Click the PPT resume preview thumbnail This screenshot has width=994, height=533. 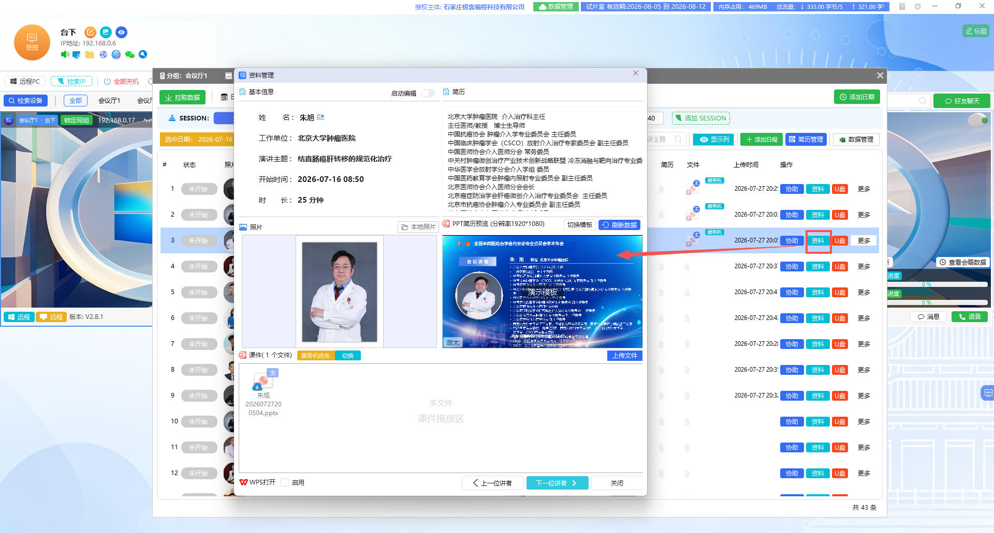[543, 292]
